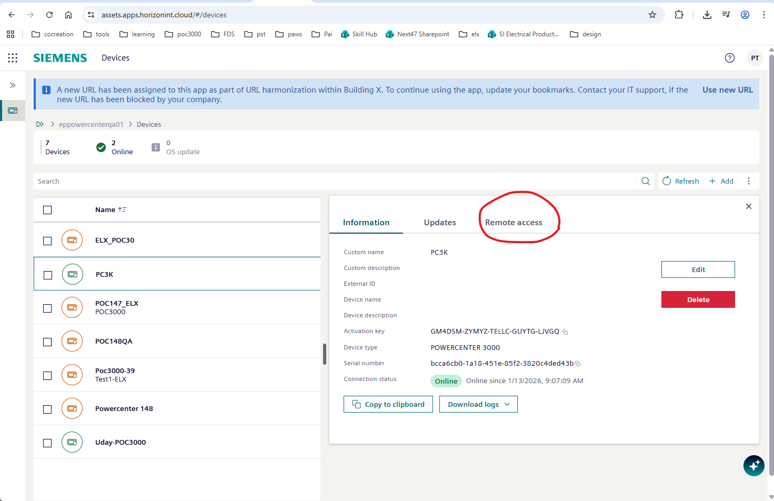
Task: Click the device Search input field
Action: pyautogui.click(x=335, y=181)
